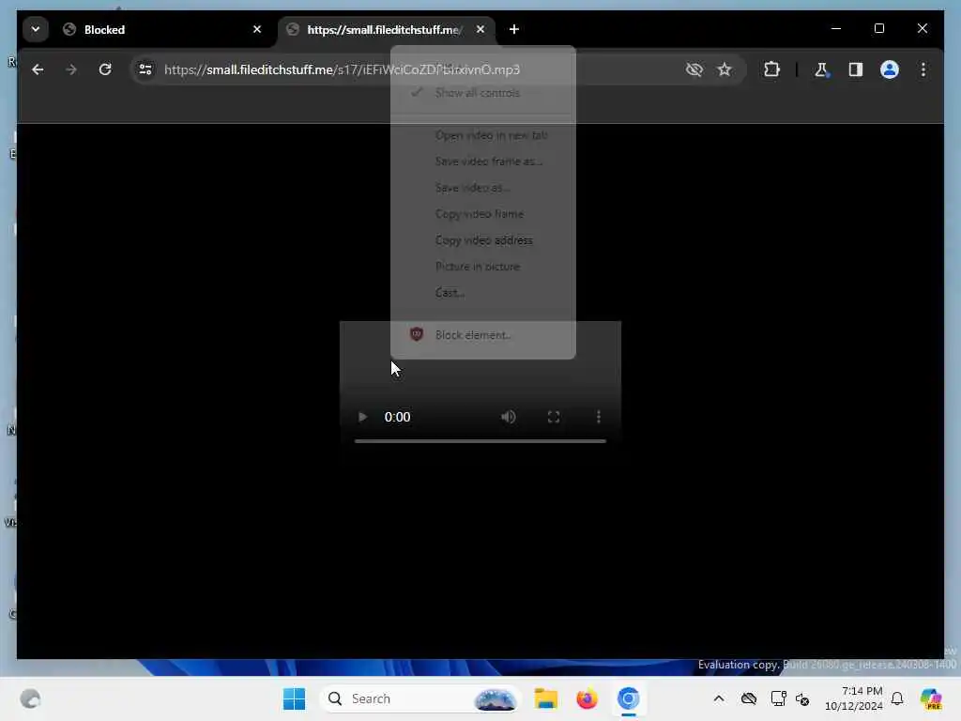The height and width of the screenshot is (721, 961).
Task: Open notifications bell in taskbar
Action: [897, 698]
